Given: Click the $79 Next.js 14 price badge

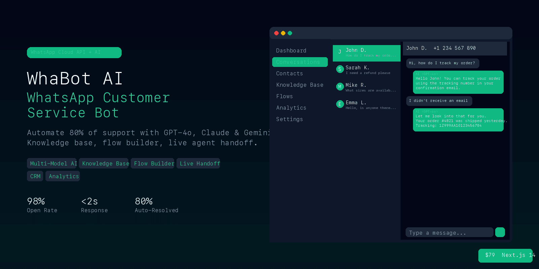Looking at the screenshot, I should (x=505, y=255).
